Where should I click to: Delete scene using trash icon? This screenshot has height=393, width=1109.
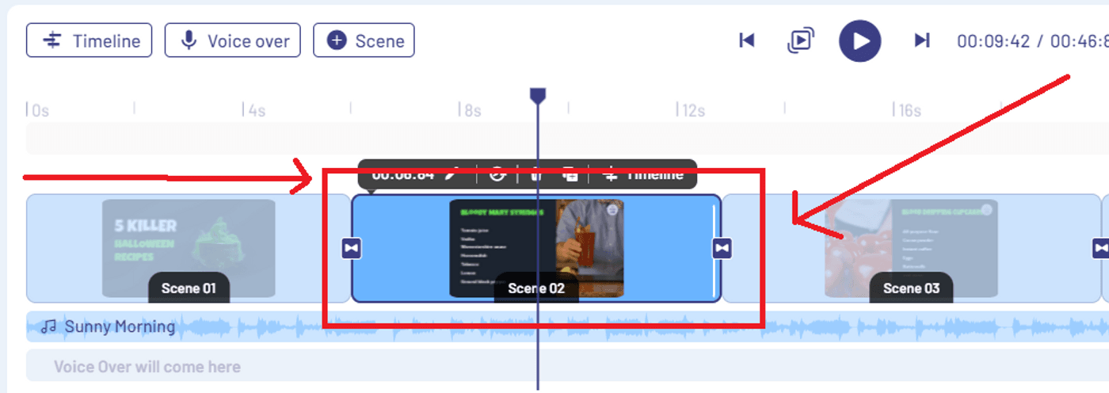(x=536, y=174)
